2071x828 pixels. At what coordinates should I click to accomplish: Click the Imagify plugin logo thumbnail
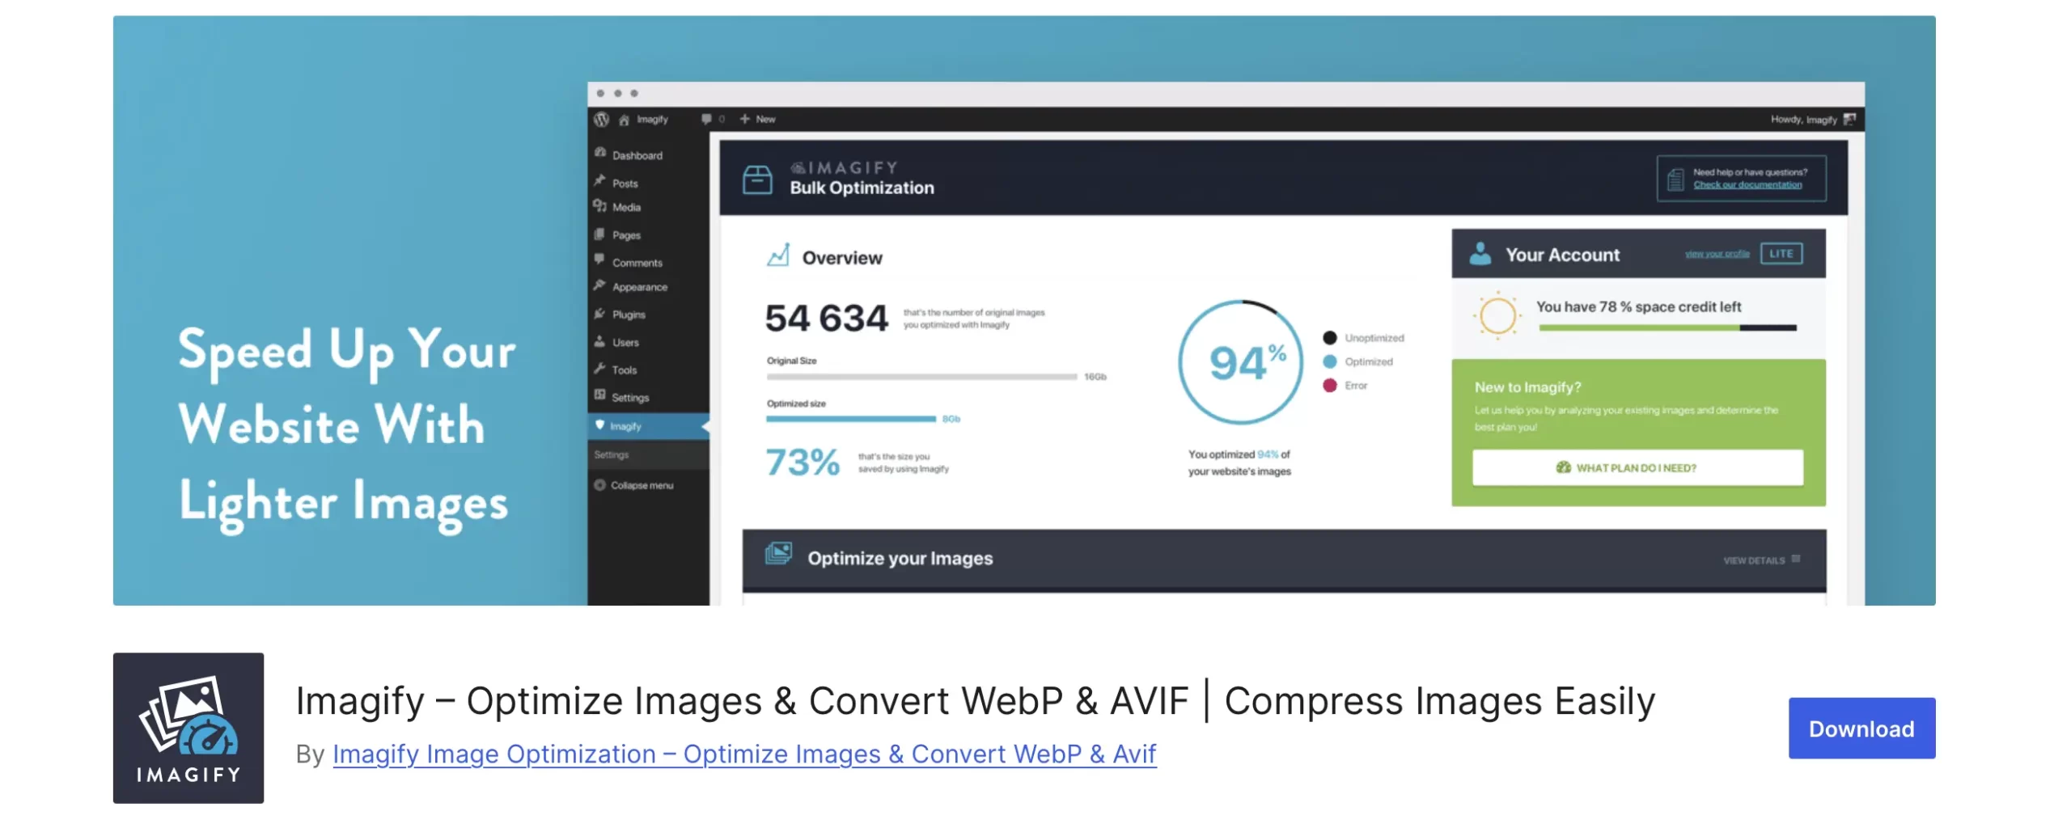188,728
